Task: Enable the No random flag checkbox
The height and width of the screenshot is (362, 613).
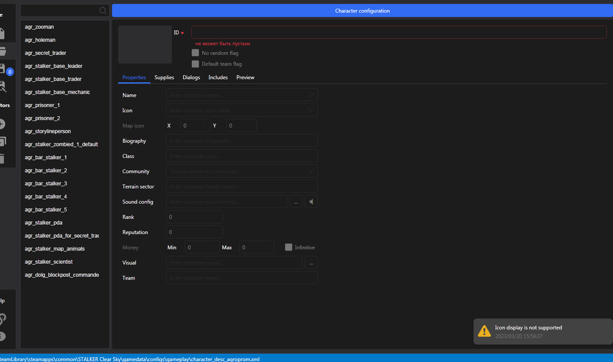Action: [196, 53]
